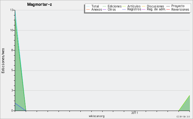The height and width of the screenshot is (119, 193).
Task: Click the 3 y-axis value
Action: [12, 90]
